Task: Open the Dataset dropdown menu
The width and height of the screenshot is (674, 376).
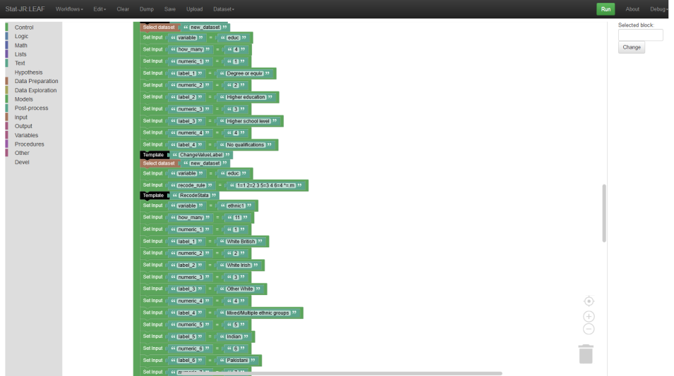Action: click(224, 9)
